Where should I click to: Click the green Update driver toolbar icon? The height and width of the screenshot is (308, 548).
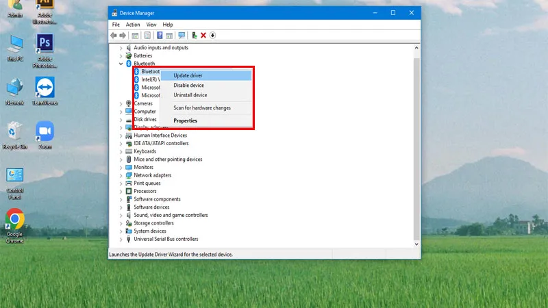[x=194, y=36]
